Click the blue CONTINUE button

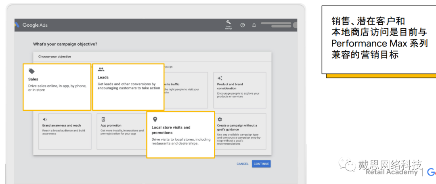click(x=261, y=164)
